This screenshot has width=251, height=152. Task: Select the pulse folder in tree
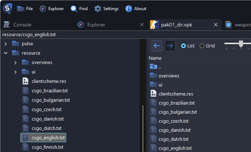tap(23, 44)
